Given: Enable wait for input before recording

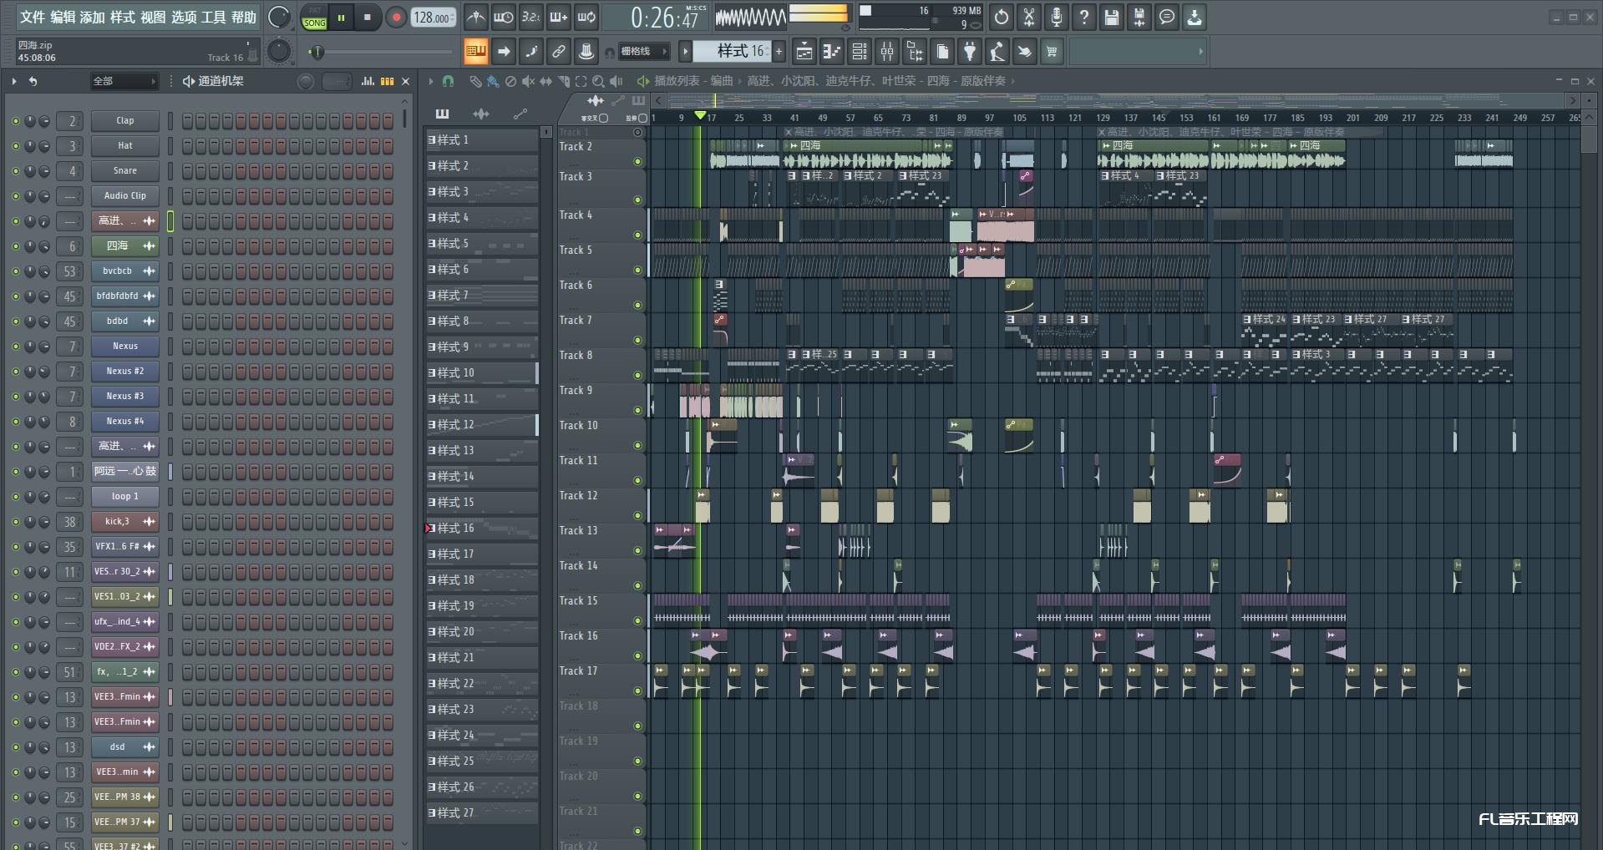Looking at the screenshot, I should click(x=503, y=17).
